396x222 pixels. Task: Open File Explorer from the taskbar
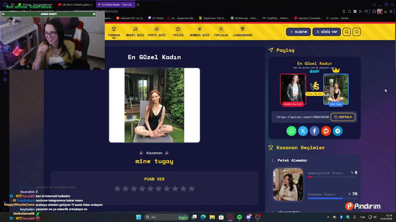click(x=212, y=217)
